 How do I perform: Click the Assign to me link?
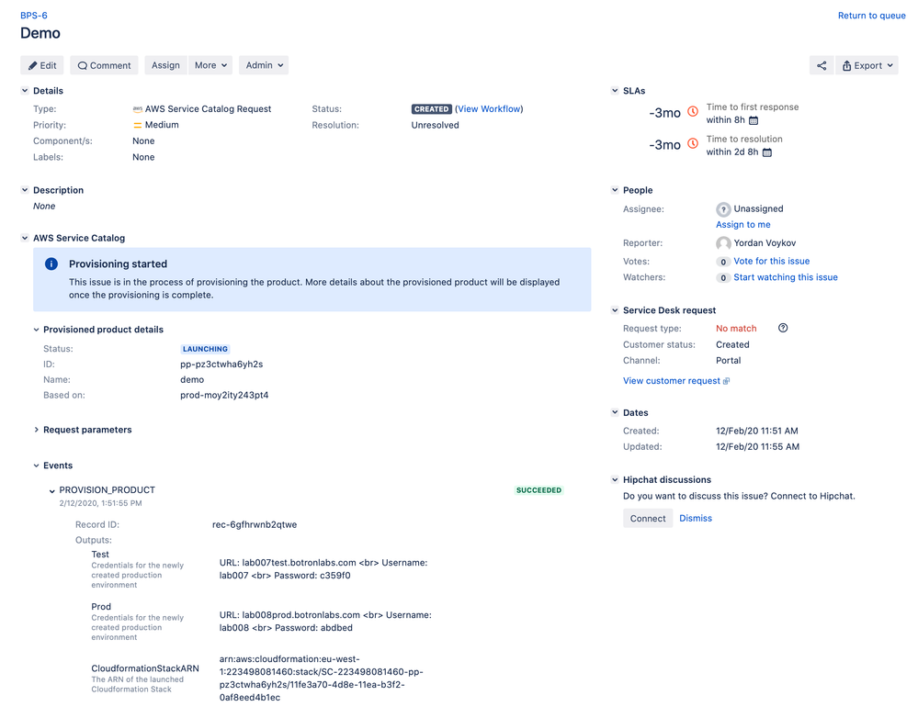742,224
